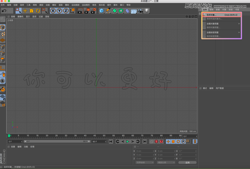Expand the 加载对象预置 submenu
Image resolution: width=250 pixels, height=169 pixels.
(222, 23)
